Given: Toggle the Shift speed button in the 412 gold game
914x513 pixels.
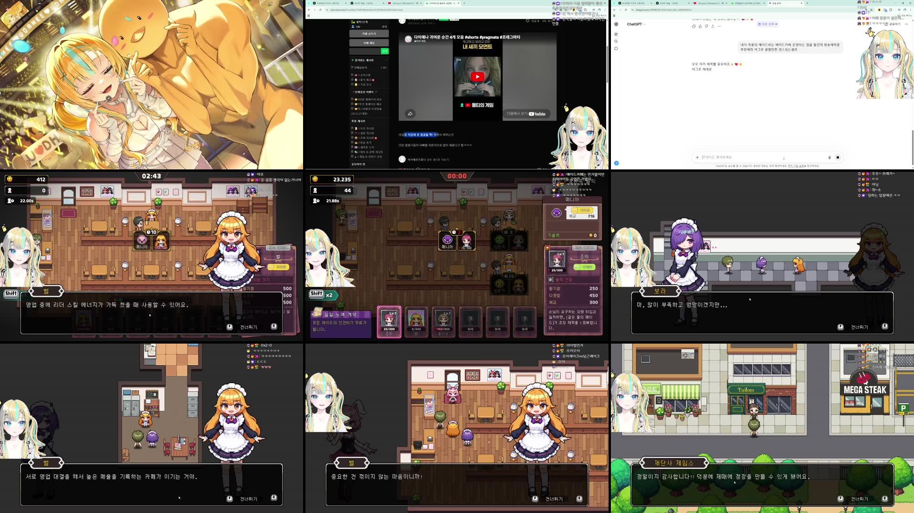Looking at the screenshot, I should click(11, 293).
